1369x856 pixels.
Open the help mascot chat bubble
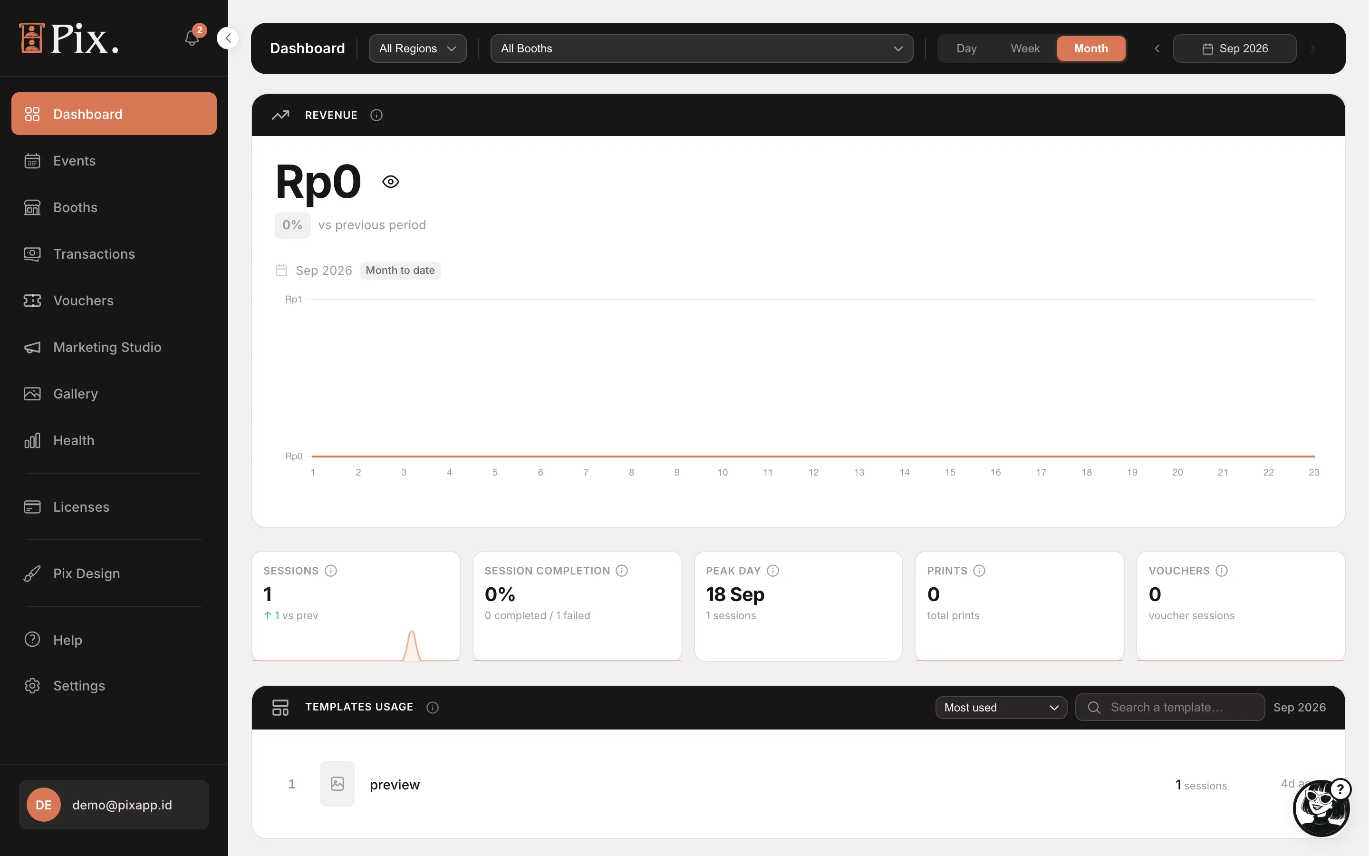[x=1321, y=808]
